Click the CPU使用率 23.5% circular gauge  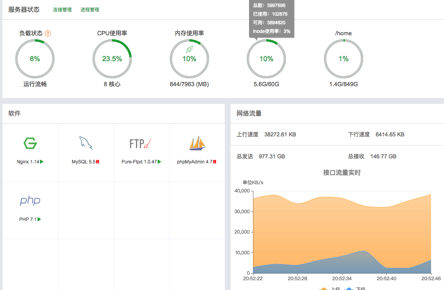[x=112, y=59]
